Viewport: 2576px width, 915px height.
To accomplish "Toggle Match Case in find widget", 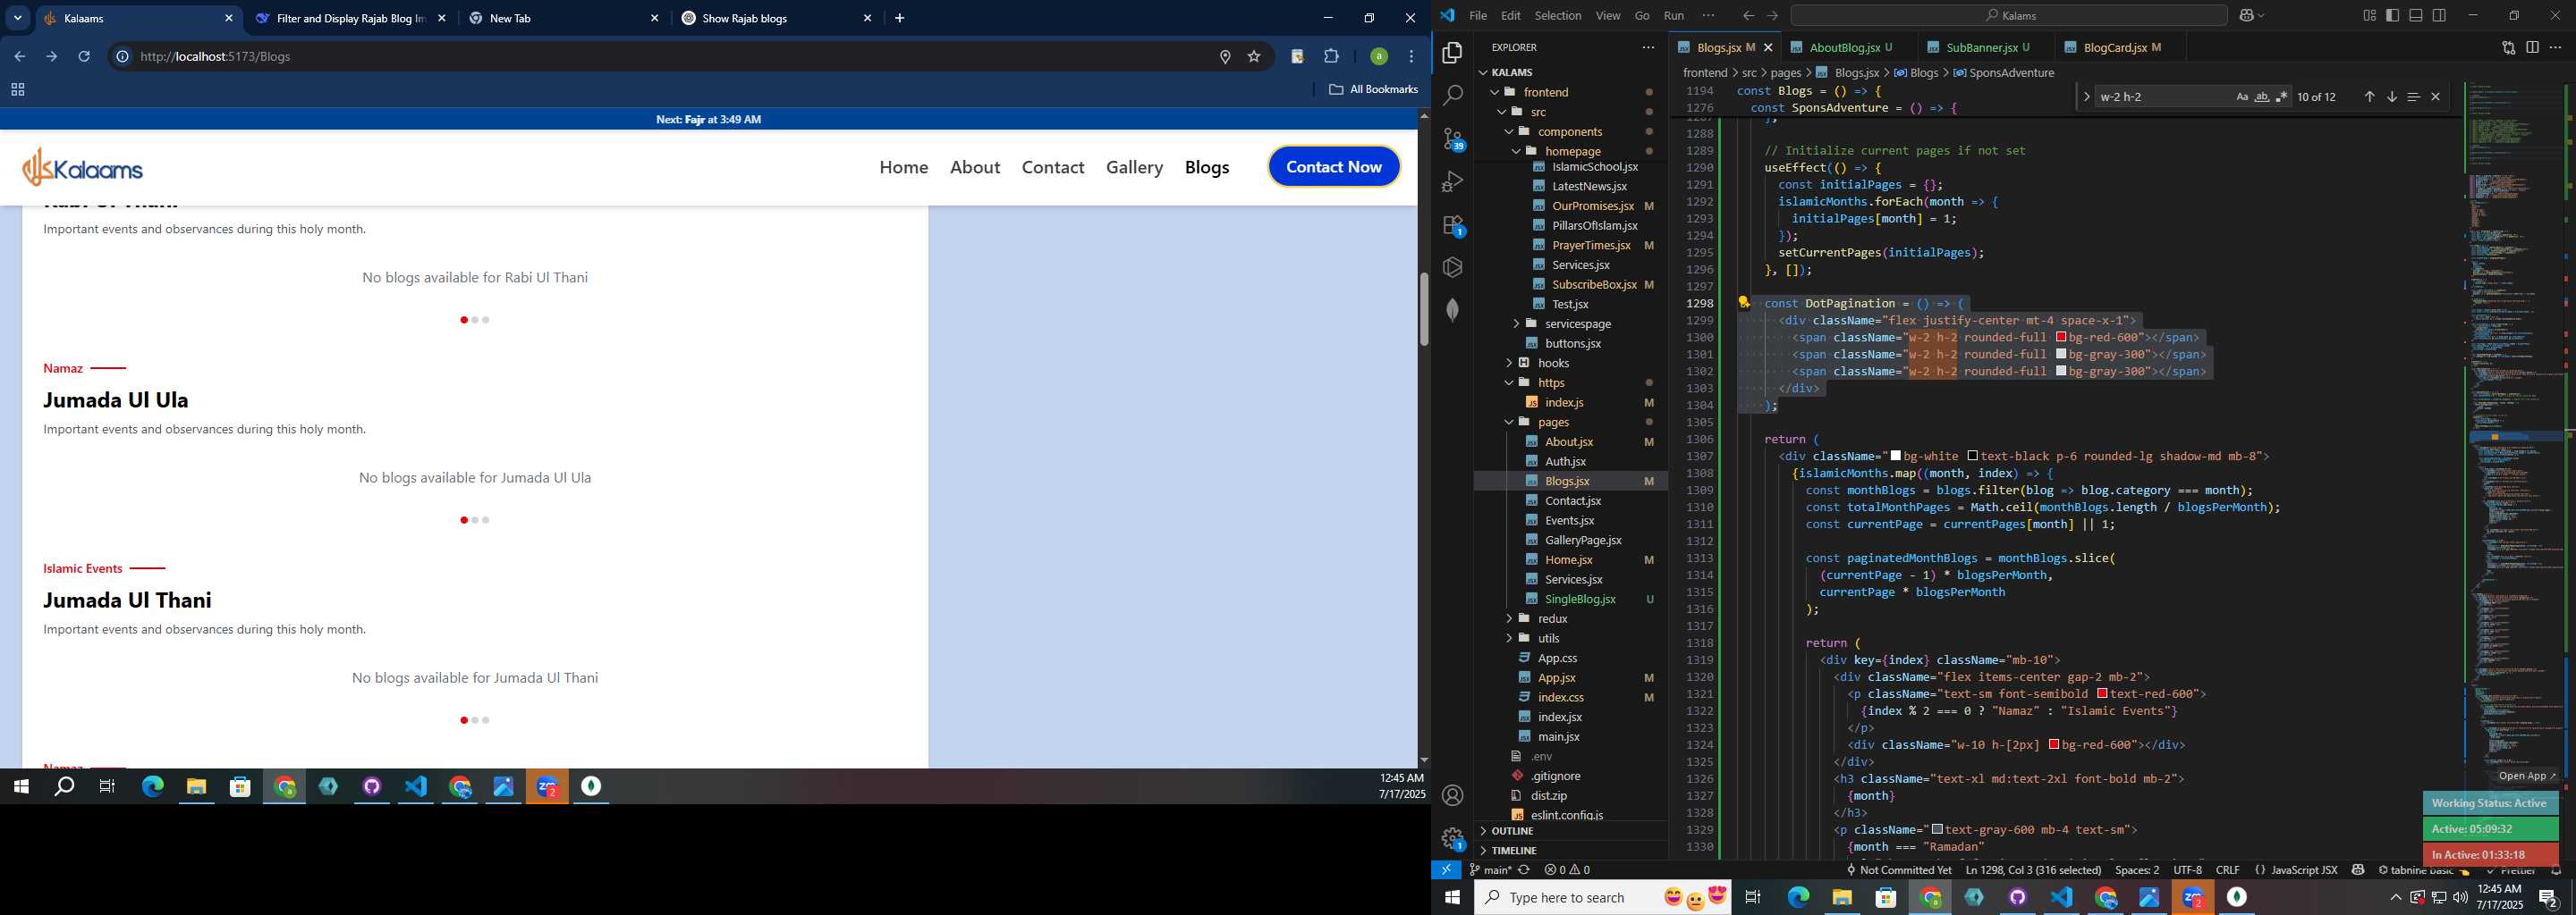I will pyautogui.click(x=2242, y=97).
